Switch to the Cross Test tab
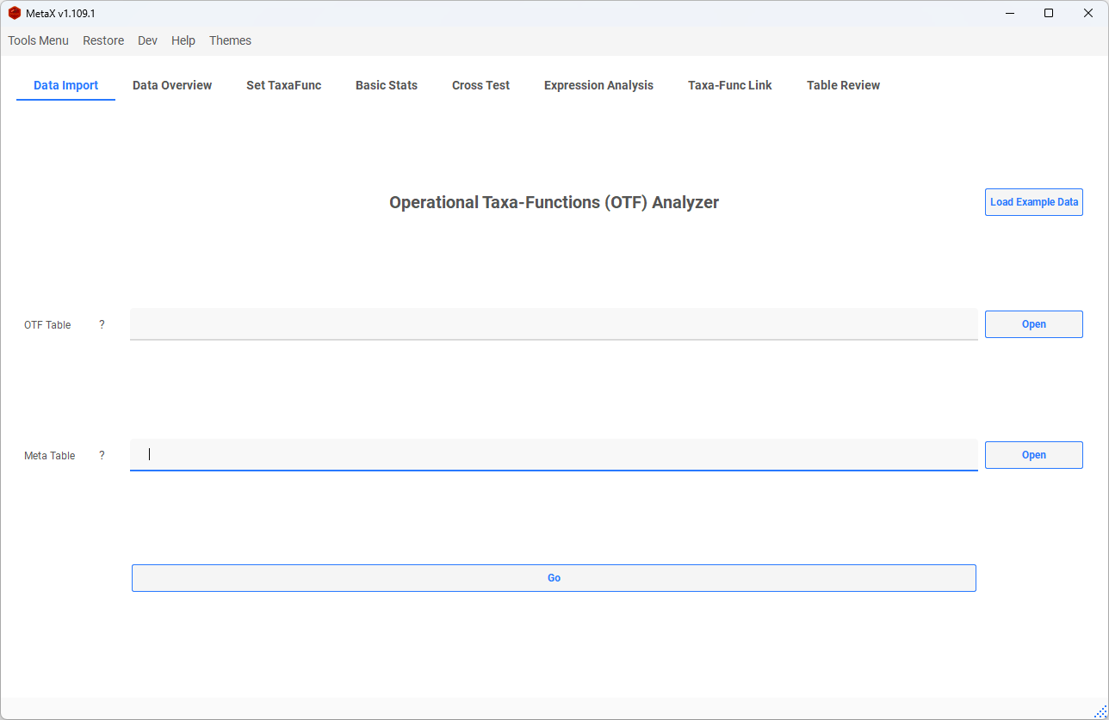Screen dimensions: 1109x720 coord(480,85)
